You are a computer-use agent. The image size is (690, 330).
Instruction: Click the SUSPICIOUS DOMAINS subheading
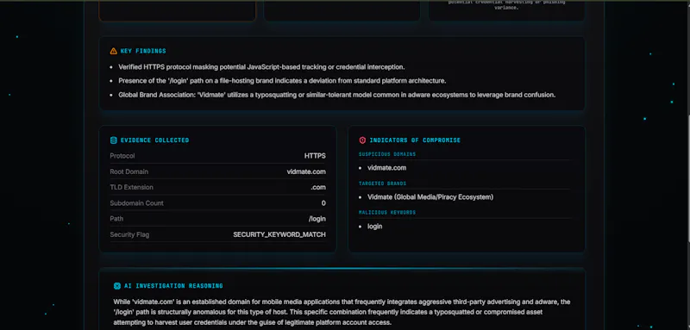(387, 154)
